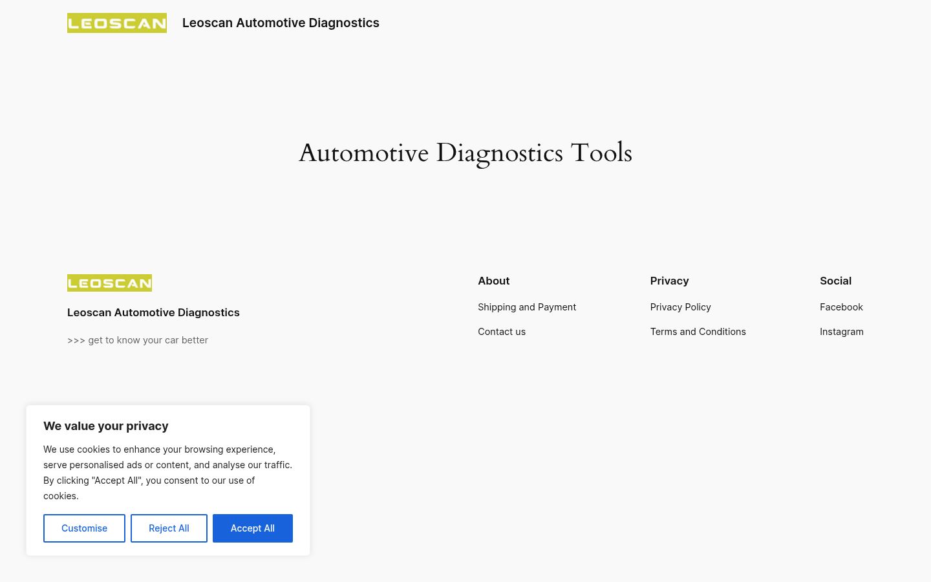This screenshot has height=582, width=931.
Task: View the Privacy Policy
Action: coord(680,307)
